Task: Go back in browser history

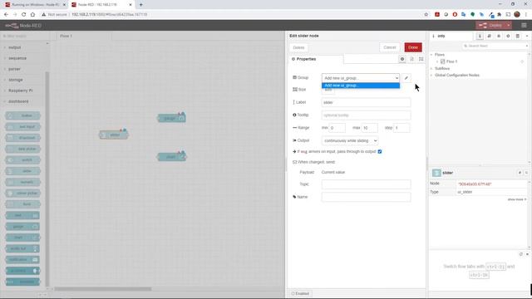Action: [x=6, y=15]
